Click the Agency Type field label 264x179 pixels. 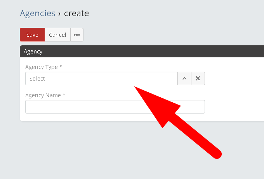(43, 67)
